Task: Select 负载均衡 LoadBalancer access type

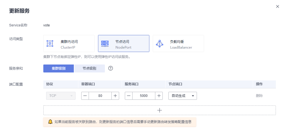Action: (178, 43)
